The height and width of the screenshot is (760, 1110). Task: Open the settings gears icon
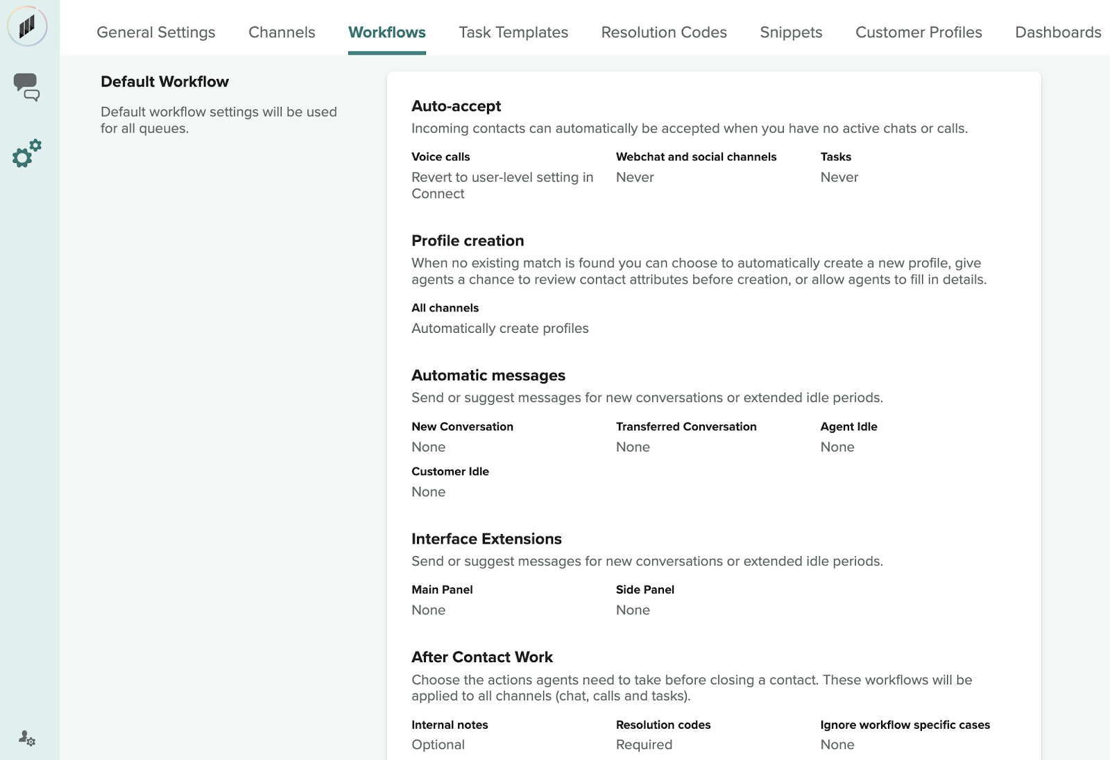[x=27, y=153]
